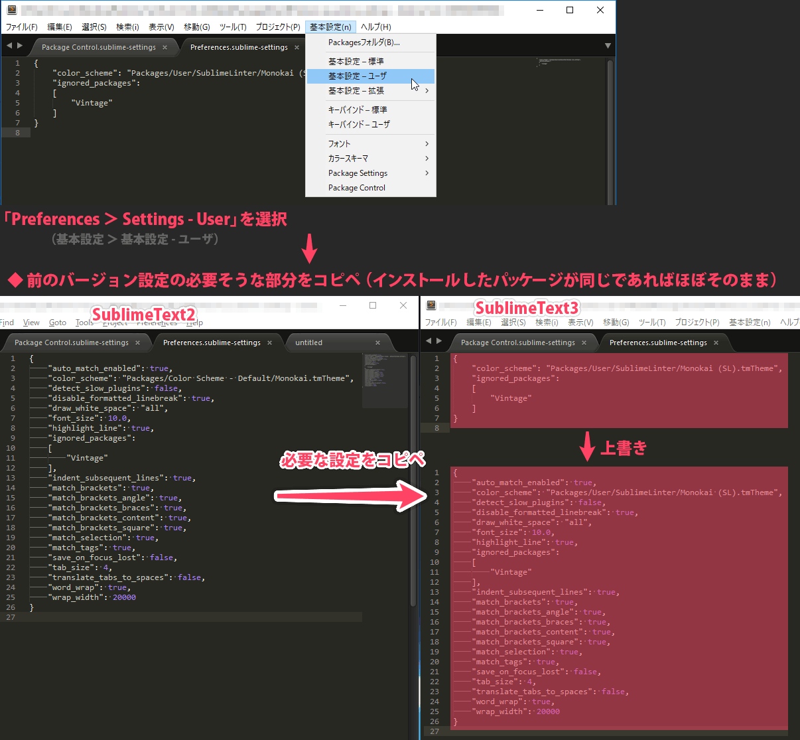Viewport: 800px width, 740px height.
Task: Open ファイル(F) menu in top window
Action: pos(22,27)
